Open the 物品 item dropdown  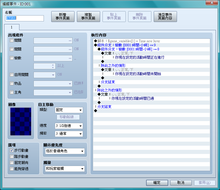point(53,84)
